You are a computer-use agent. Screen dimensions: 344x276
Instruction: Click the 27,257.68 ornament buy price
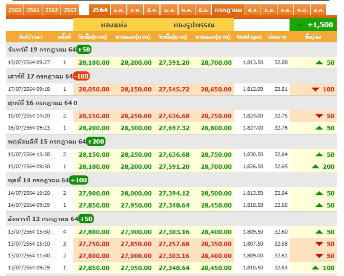tap(174, 244)
